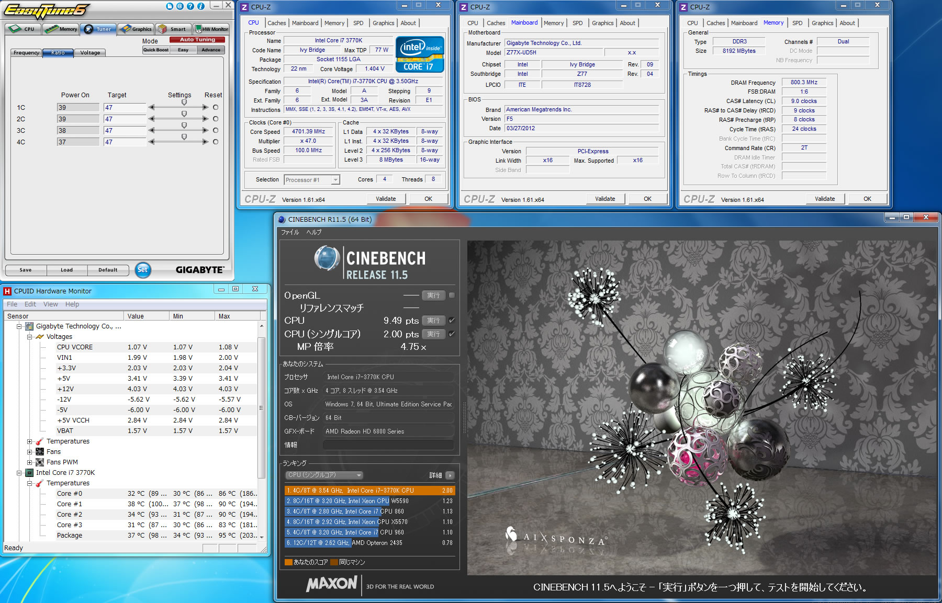
Task: Click the Intel Core i7 3770K chip icon
Action: click(30, 473)
